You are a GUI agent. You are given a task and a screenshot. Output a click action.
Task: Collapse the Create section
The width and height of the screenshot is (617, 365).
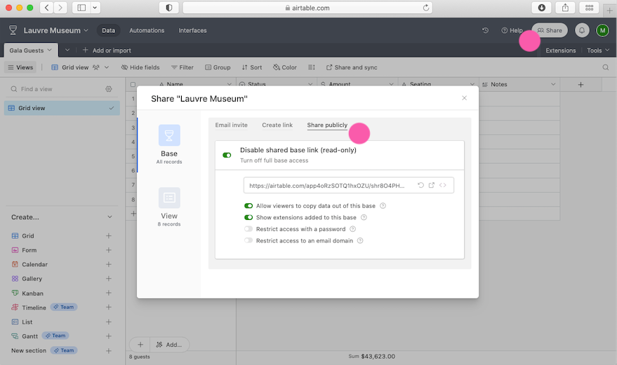click(x=110, y=217)
